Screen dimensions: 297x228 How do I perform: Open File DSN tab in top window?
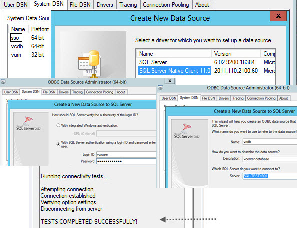click(80, 4)
